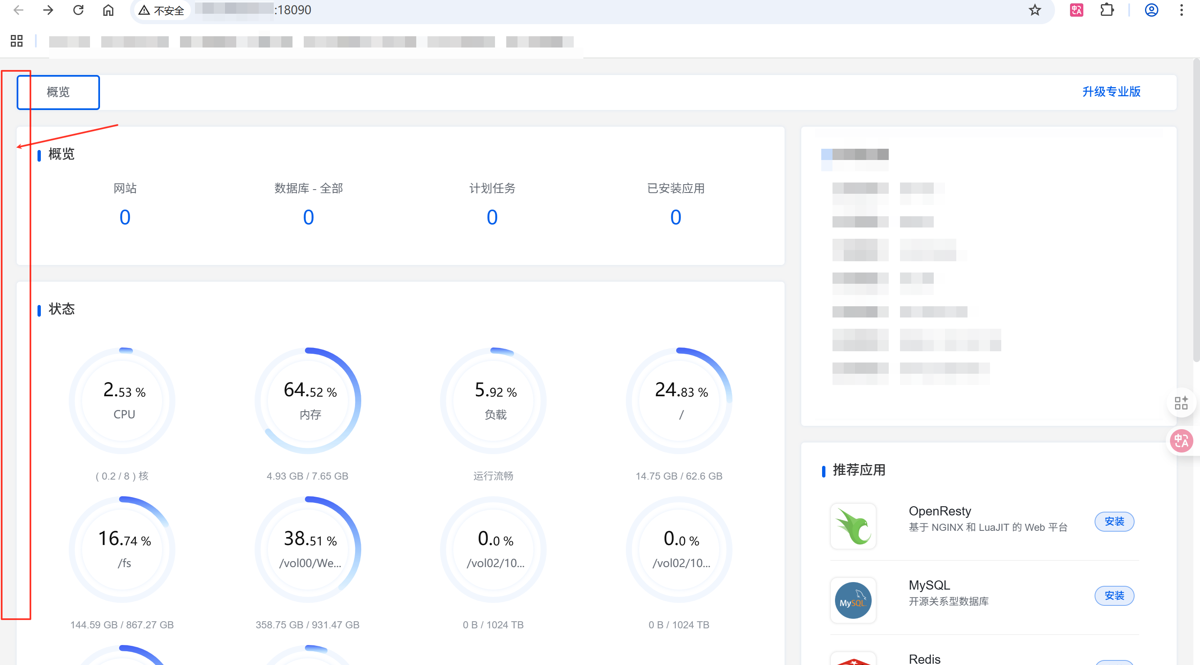Image resolution: width=1200 pixels, height=665 pixels.
Task: Click the 网站 count value
Action: coord(125,217)
